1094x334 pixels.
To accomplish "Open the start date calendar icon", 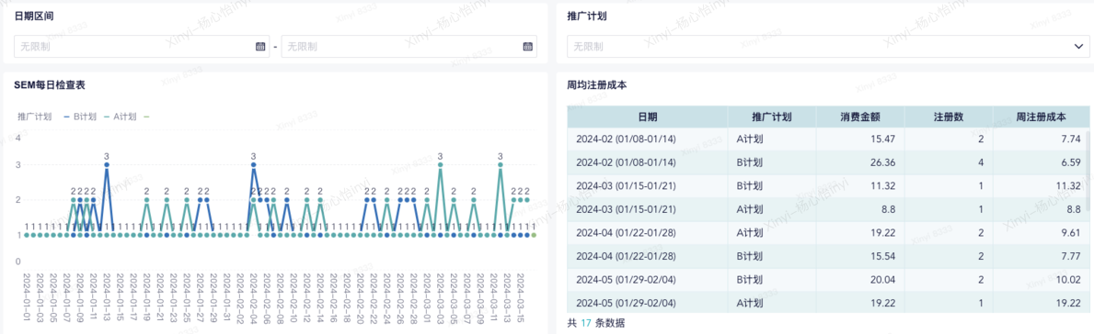I will (x=261, y=47).
